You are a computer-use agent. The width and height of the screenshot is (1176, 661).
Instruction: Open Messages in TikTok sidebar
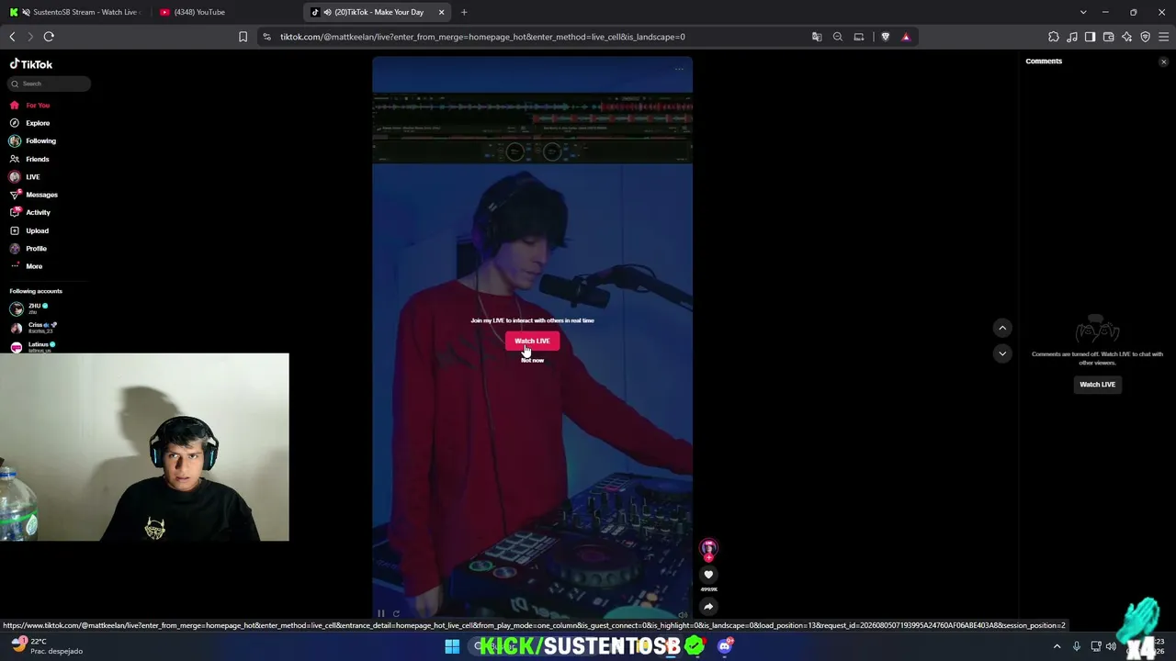[33, 195]
